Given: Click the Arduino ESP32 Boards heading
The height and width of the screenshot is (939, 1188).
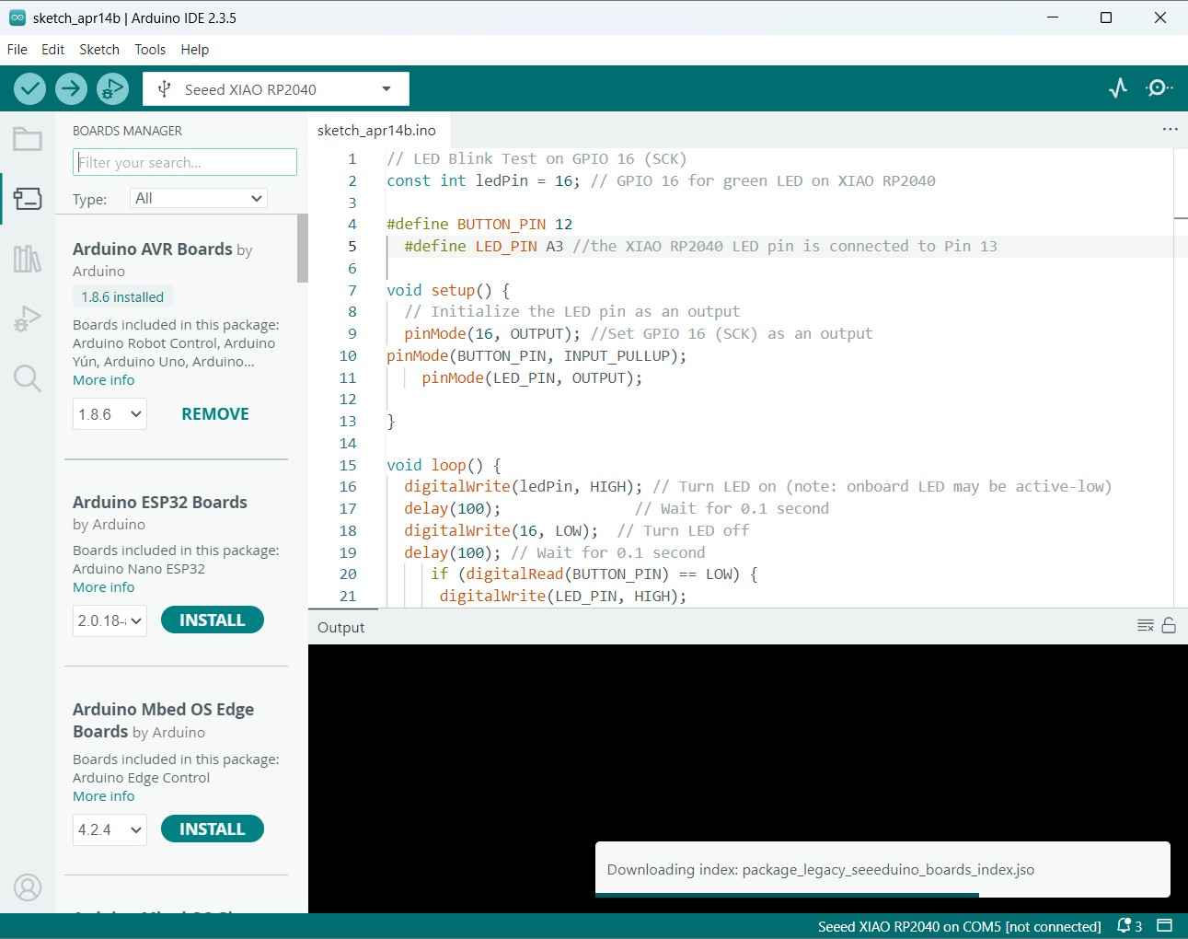Looking at the screenshot, I should click(160, 503).
